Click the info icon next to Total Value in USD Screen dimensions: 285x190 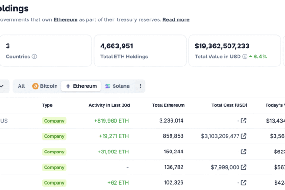pyautogui.click(x=245, y=57)
